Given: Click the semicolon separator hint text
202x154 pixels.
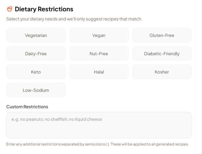Looking at the screenshot, I should tap(97, 144).
